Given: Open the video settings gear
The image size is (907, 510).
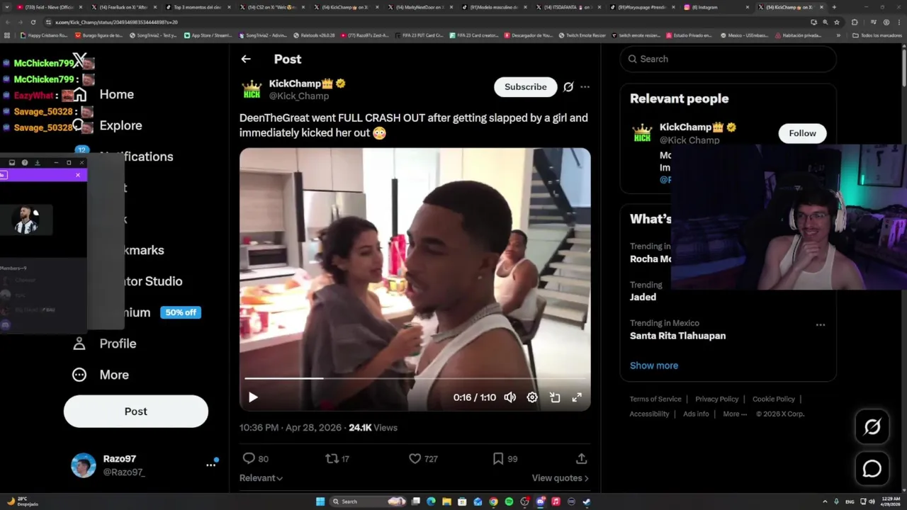Looking at the screenshot, I should pos(532,397).
